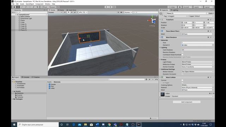Viewport: 226px width, 127px height.
Task: Toggle the Plane (1) active checkbox
Action: [x=165, y=13]
